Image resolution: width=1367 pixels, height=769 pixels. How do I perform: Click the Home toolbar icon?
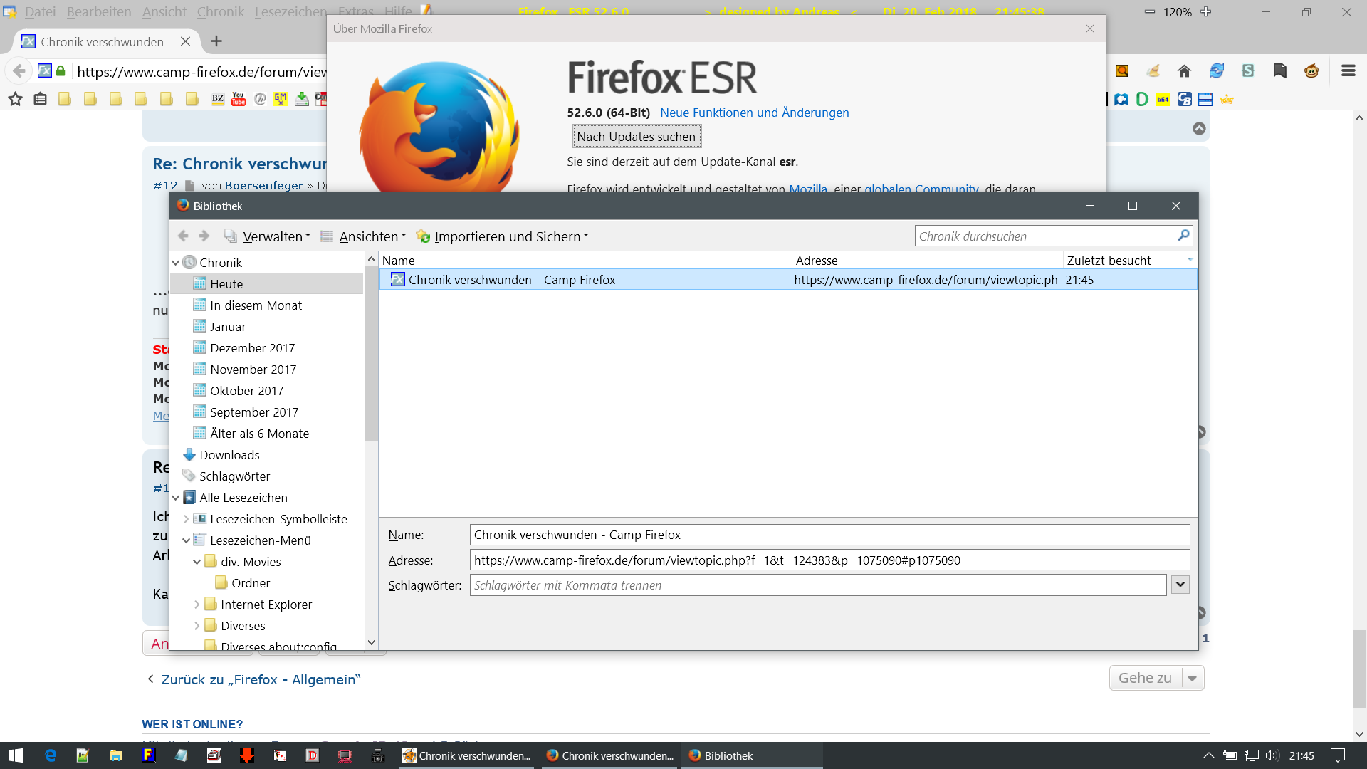[1184, 71]
